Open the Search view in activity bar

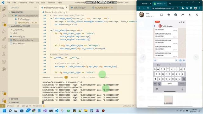coord(4,16)
